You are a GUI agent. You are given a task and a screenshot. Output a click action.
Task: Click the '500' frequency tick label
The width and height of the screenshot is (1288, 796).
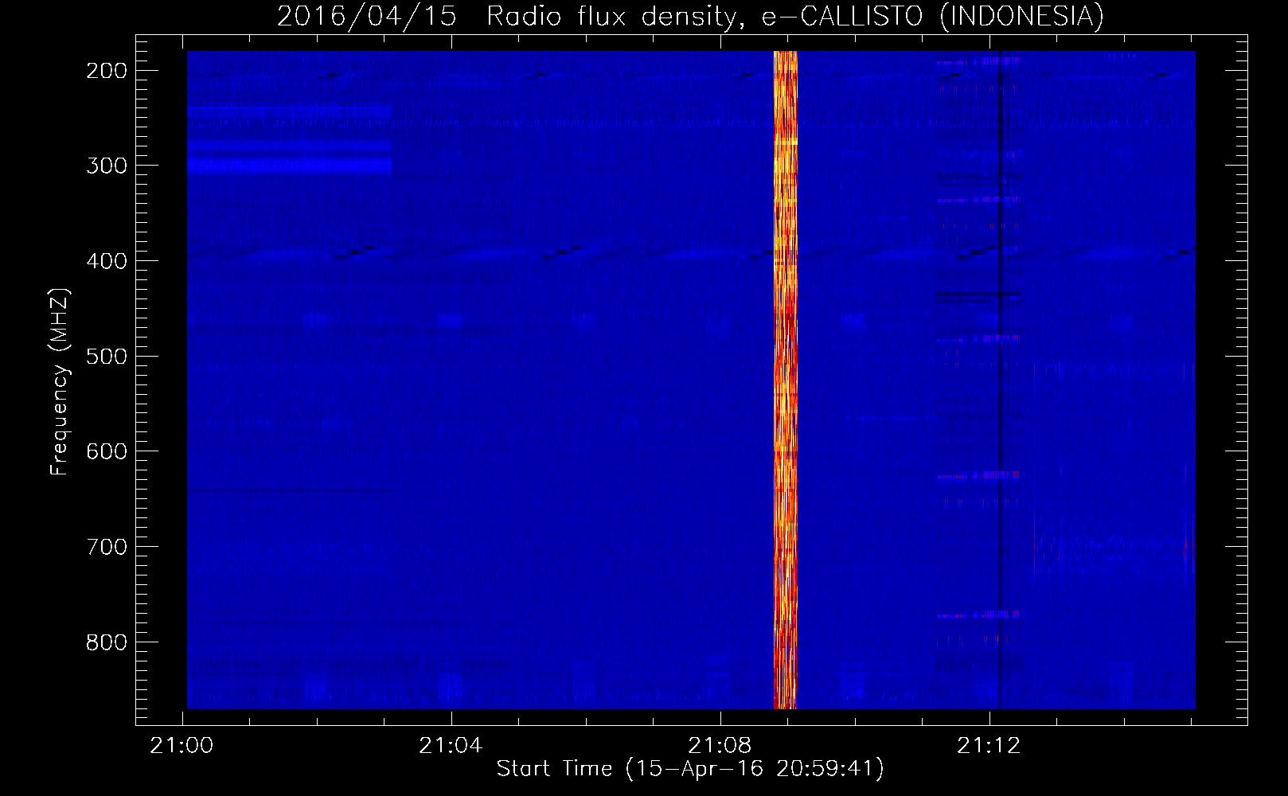click(106, 356)
